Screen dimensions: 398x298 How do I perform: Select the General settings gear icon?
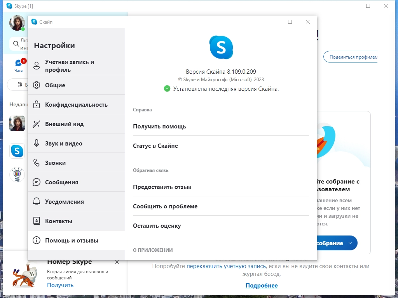(37, 85)
